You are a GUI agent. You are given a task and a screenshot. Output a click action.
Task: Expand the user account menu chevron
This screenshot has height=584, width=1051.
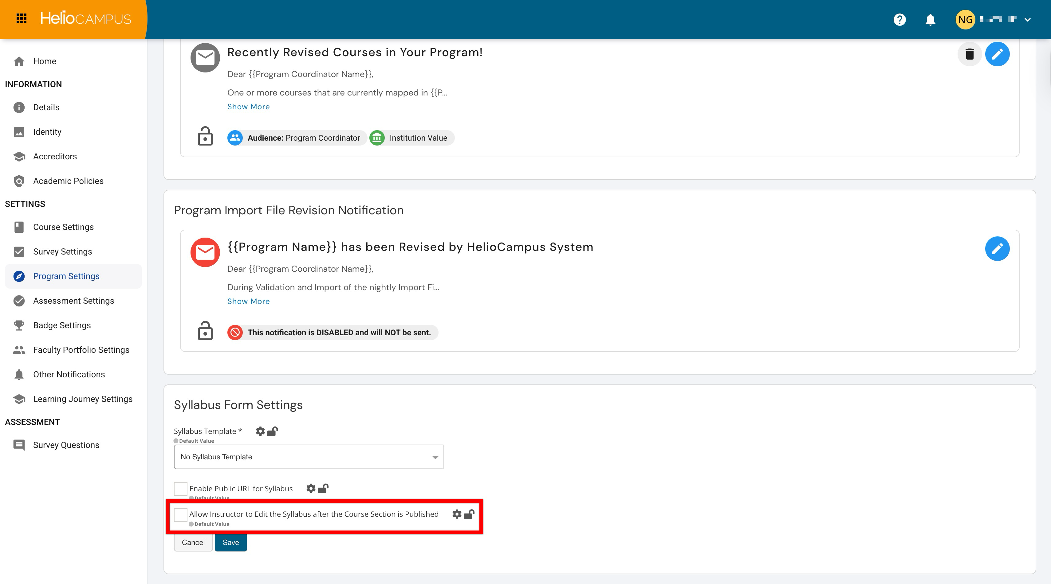1027,20
